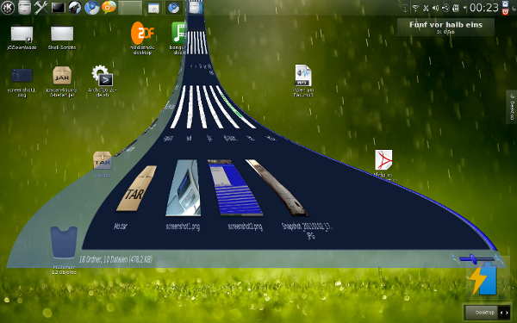The width and height of the screenshot is (517, 323).
Task: Click the arrows beside the Desktop button
Action: click(504, 313)
